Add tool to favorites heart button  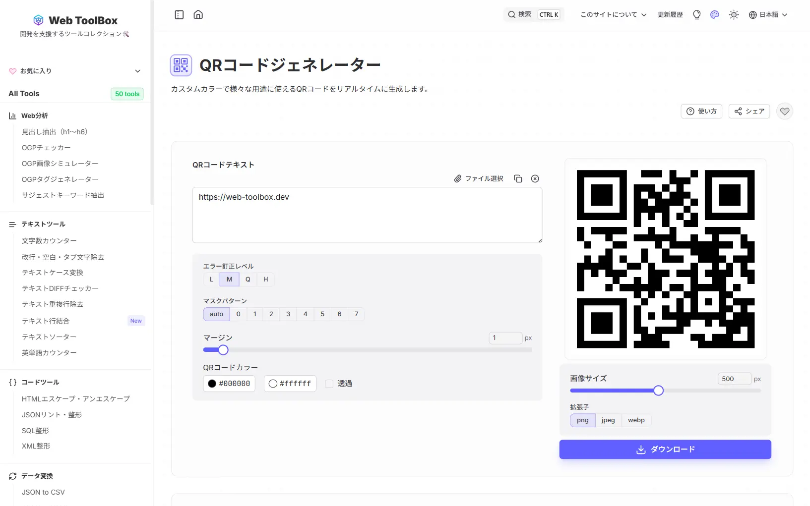tap(785, 112)
